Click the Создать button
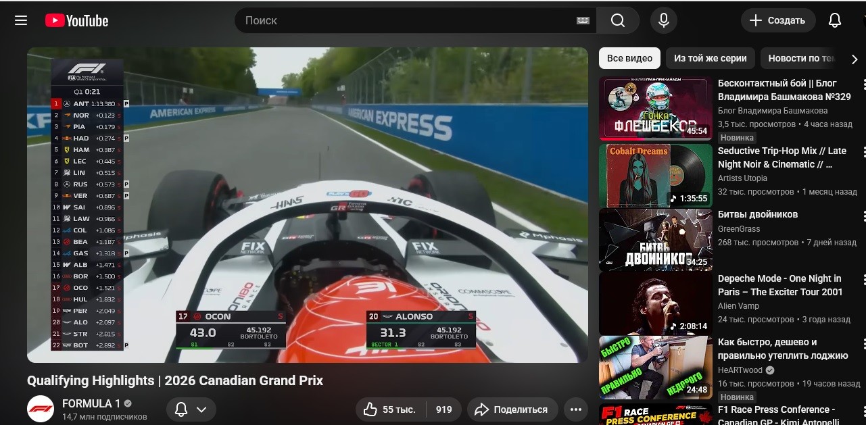The width and height of the screenshot is (866, 425). 777,20
